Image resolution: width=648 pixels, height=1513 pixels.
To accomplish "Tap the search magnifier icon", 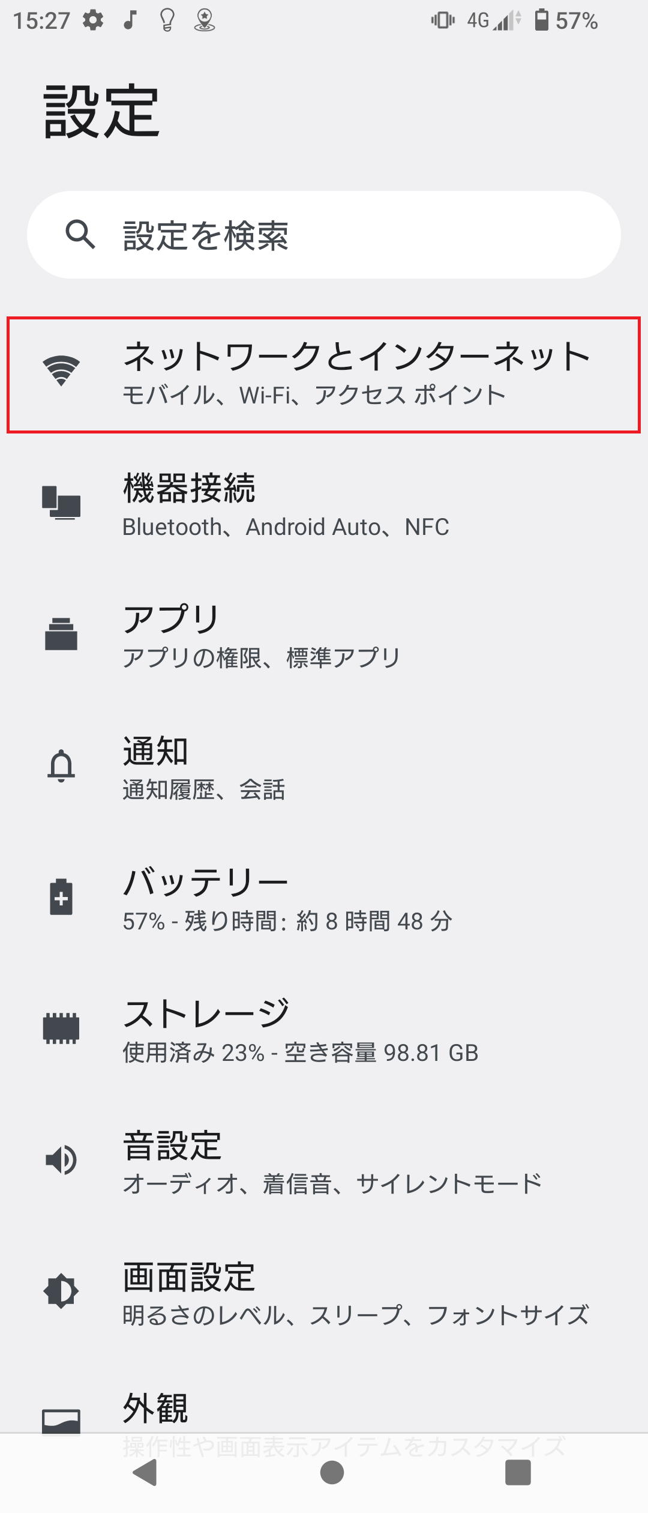I will [x=80, y=234].
